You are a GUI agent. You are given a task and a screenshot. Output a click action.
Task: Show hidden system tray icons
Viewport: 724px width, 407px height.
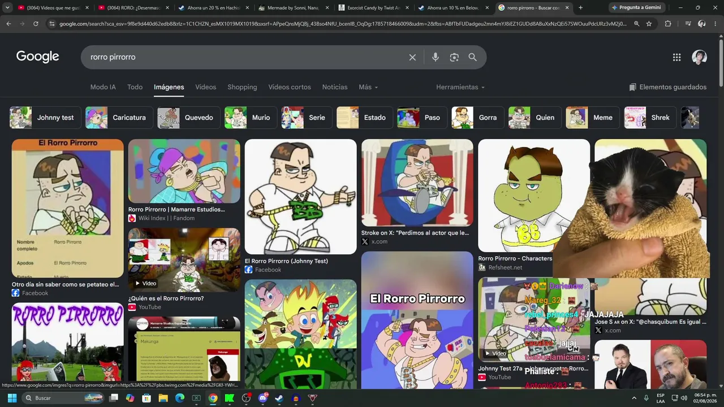(x=633, y=398)
